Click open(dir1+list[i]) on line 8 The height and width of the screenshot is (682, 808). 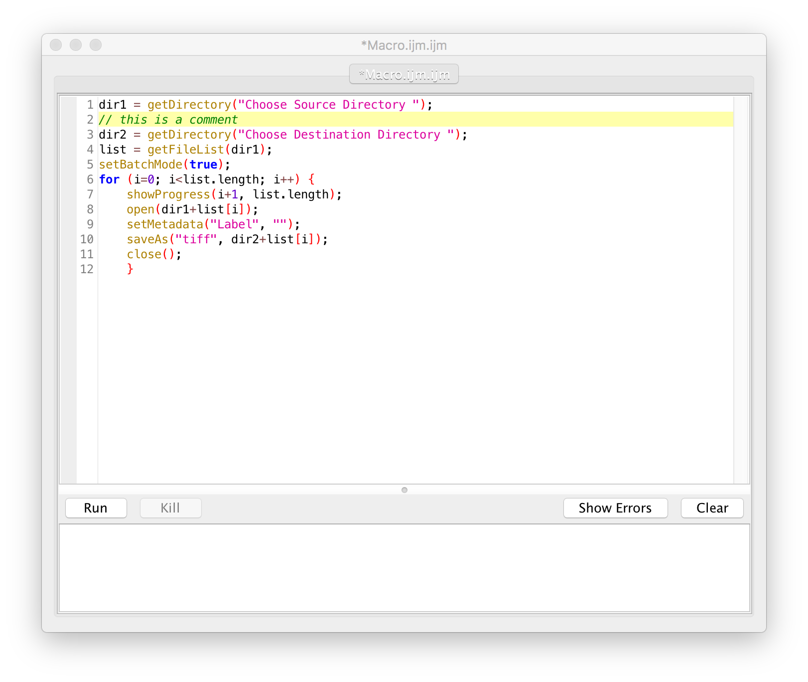(192, 209)
